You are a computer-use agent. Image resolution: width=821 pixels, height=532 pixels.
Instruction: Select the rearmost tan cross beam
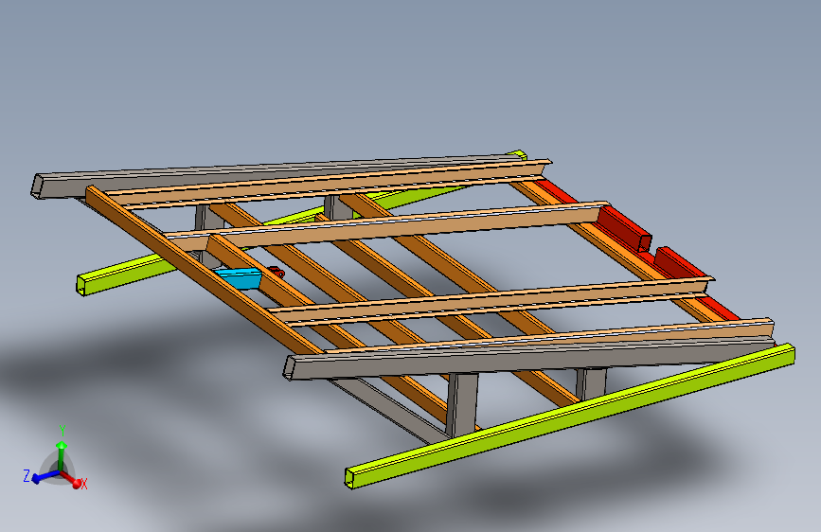[x=328, y=184]
